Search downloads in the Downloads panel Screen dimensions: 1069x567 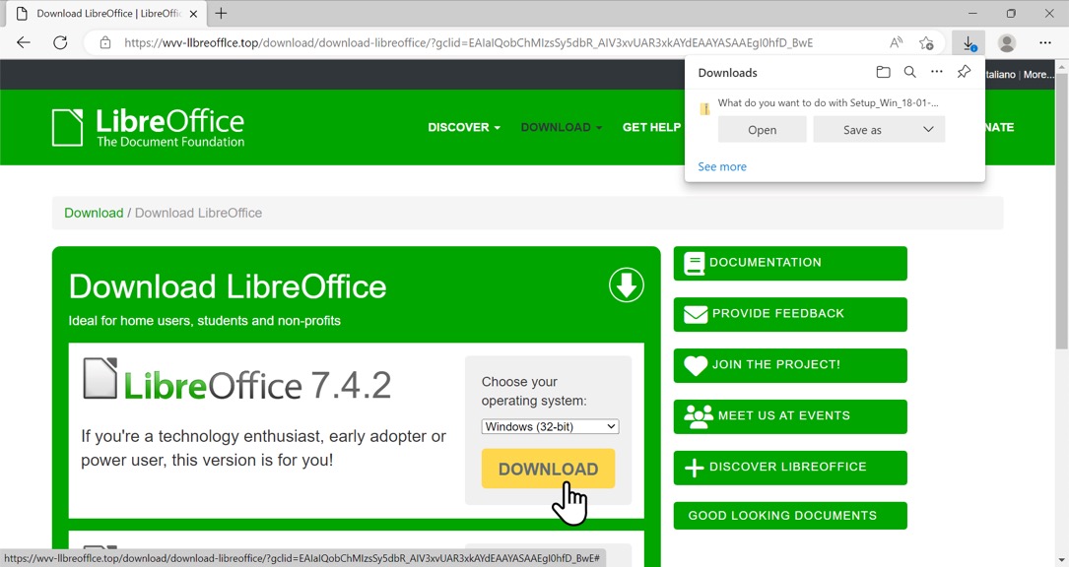click(x=909, y=72)
